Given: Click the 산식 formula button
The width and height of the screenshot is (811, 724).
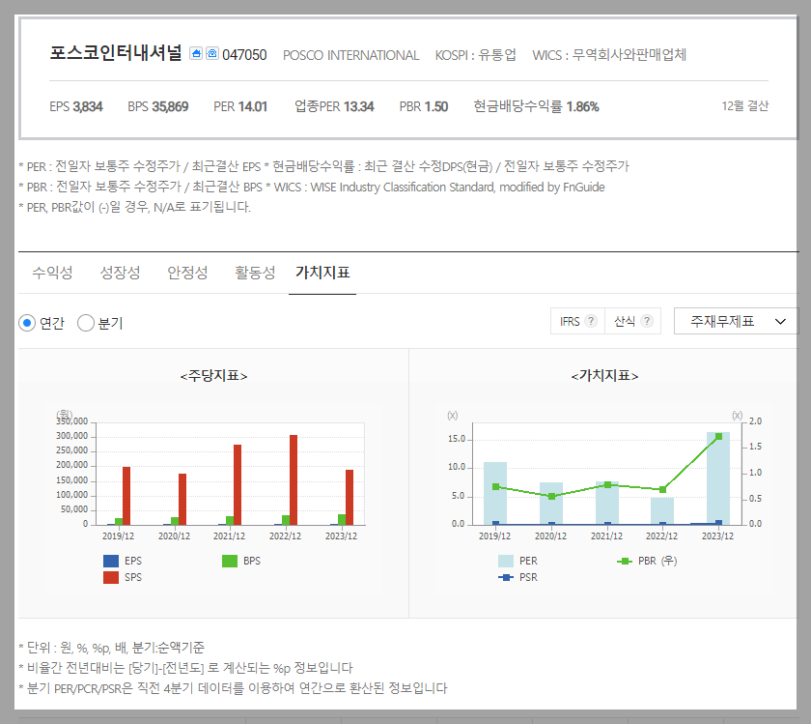Looking at the screenshot, I should (633, 321).
